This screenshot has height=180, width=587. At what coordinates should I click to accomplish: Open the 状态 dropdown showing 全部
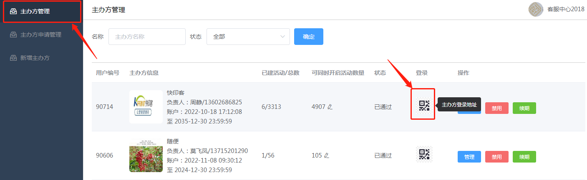(248, 37)
